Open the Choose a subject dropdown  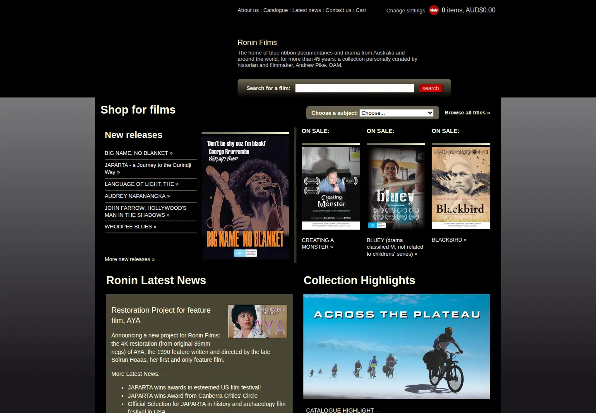(x=397, y=113)
